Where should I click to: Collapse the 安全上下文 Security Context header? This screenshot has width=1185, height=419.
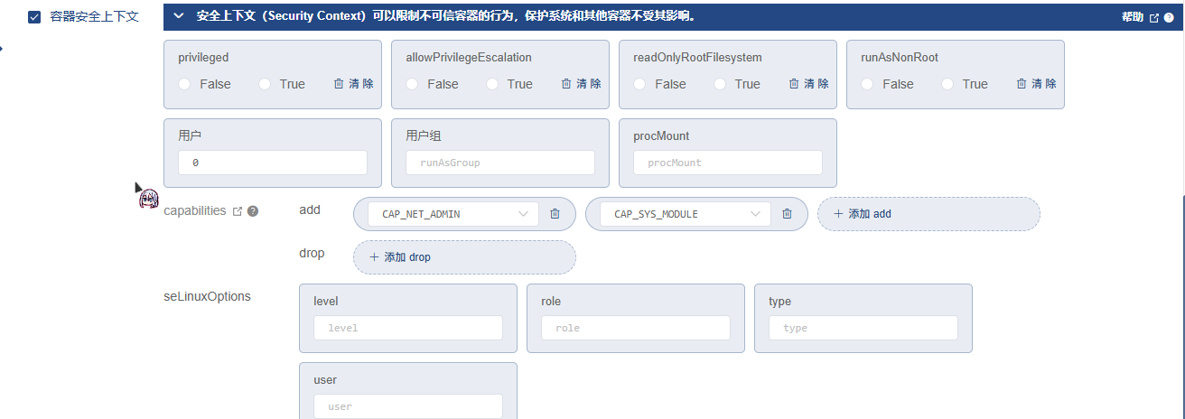click(x=179, y=16)
